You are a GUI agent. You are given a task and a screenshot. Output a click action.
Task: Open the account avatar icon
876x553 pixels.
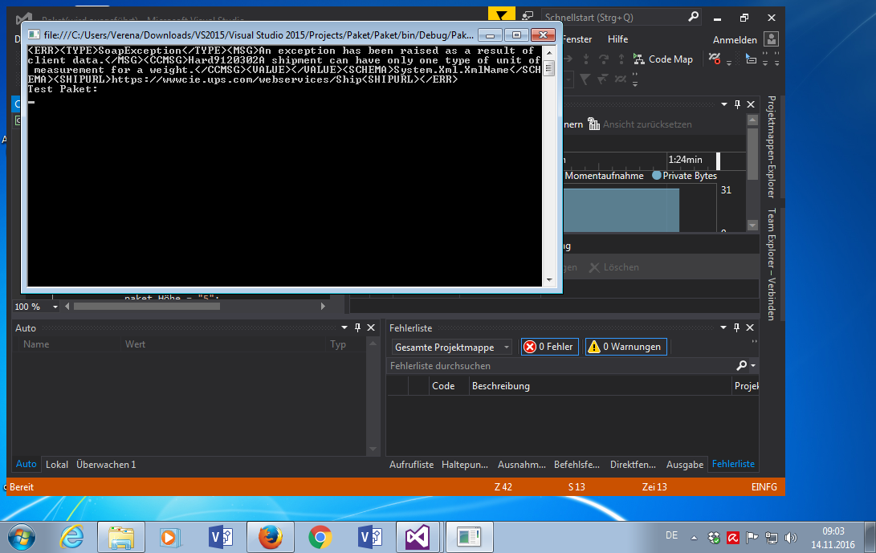coord(771,39)
